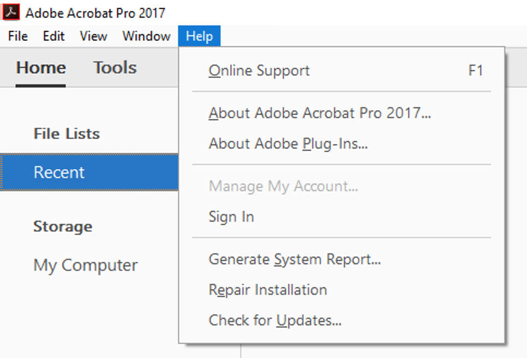Open the View menu
This screenshot has width=527, height=358.
93,36
